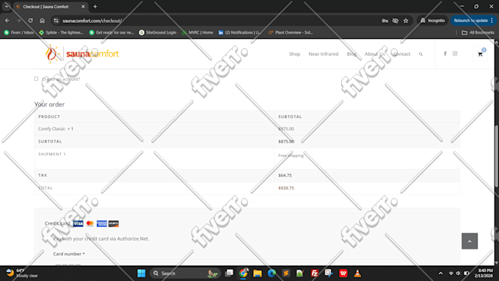Image resolution: width=499 pixels, height=281 pixels.
Task: Click the address bar URL
Action: click(92, 21)
